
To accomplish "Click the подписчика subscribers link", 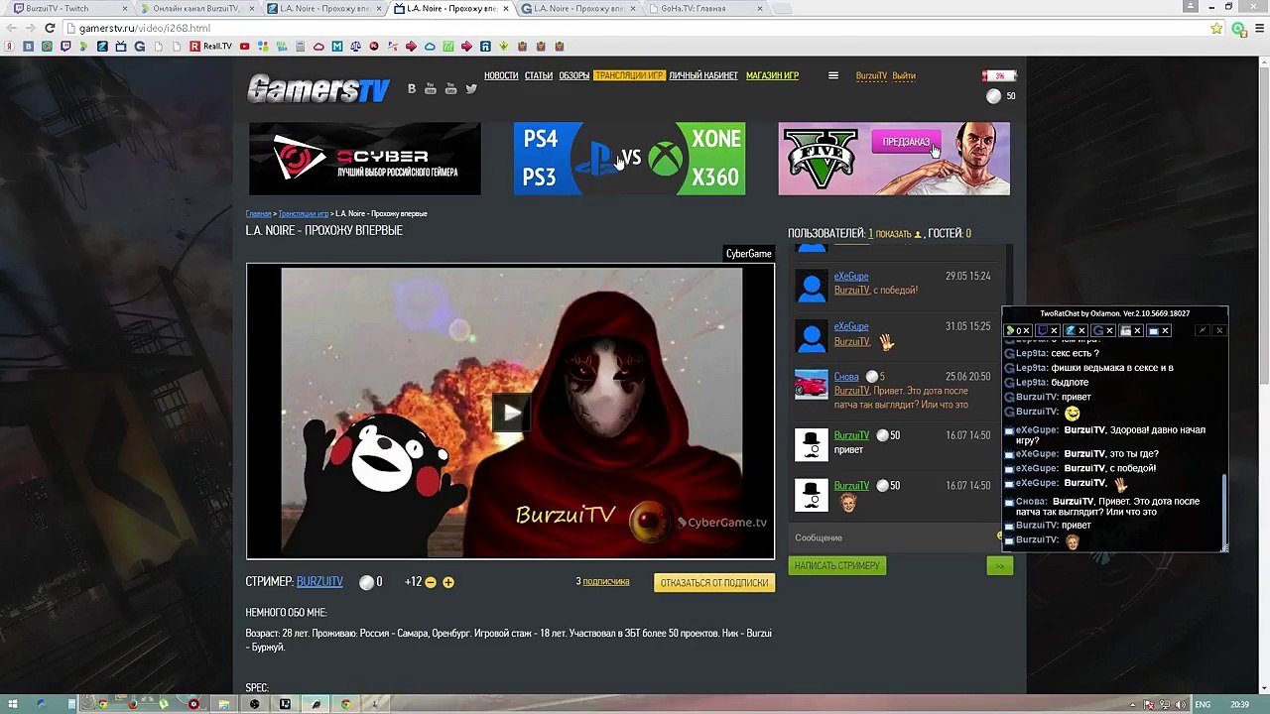I will click(x=606, y=581).
